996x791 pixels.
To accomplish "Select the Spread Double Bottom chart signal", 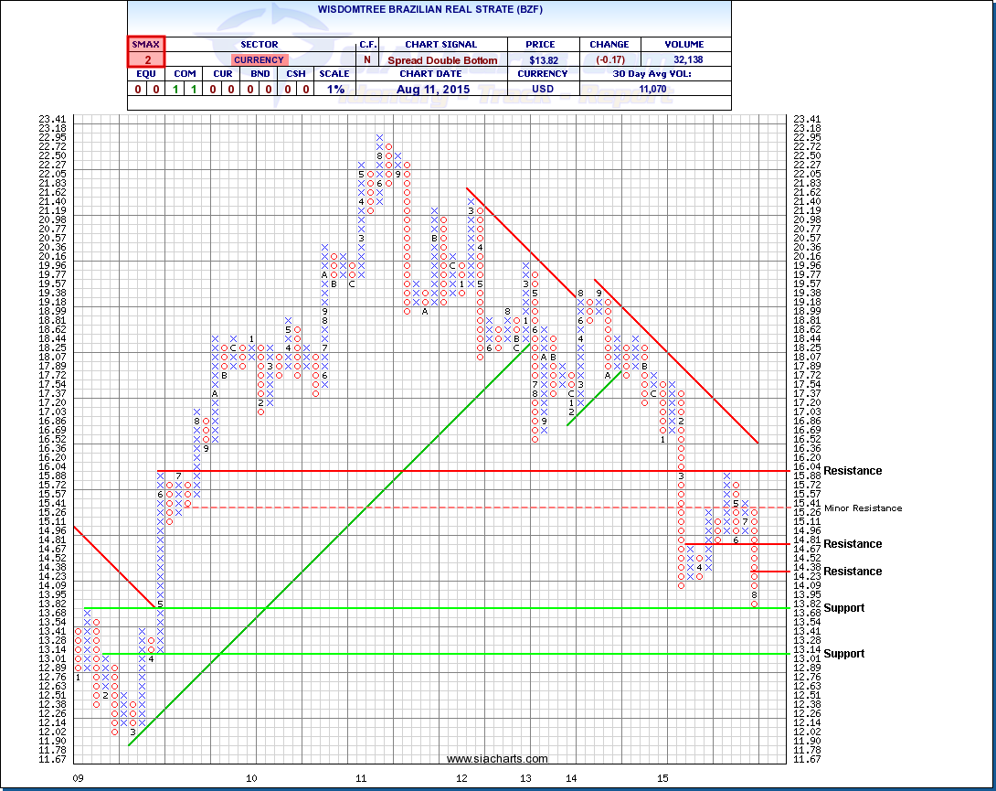I will [443, 60].
